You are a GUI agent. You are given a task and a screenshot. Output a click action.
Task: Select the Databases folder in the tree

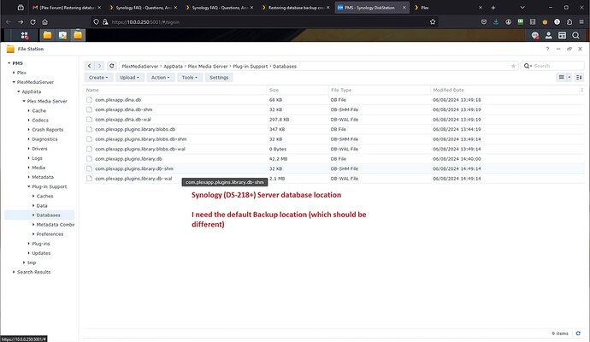48,215
